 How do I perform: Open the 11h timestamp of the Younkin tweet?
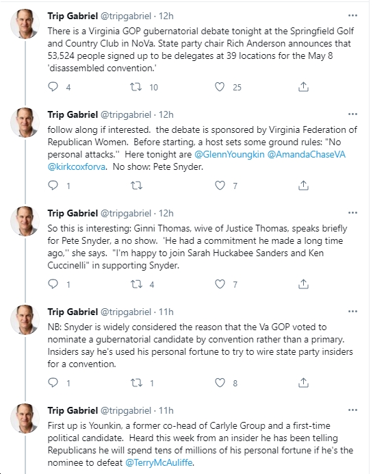[x=166, y=410]
